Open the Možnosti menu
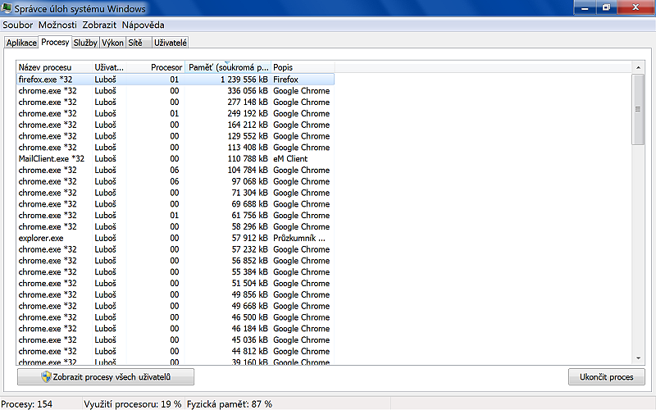Screen dimensions: 656x410 coord(57,25)
